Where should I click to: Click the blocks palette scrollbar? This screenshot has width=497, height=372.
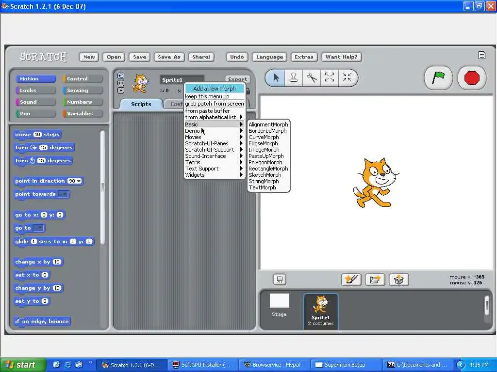[x=102, y=187]
